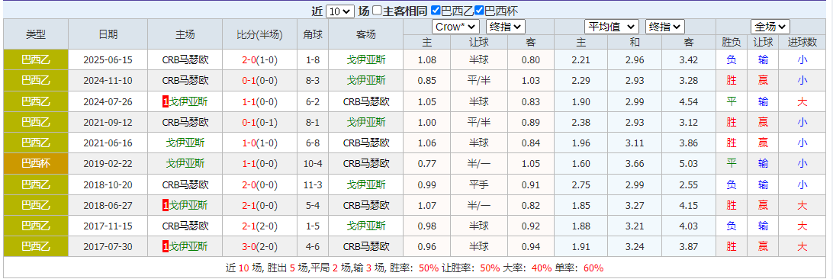Click the 日期 column header

point(108,34)
